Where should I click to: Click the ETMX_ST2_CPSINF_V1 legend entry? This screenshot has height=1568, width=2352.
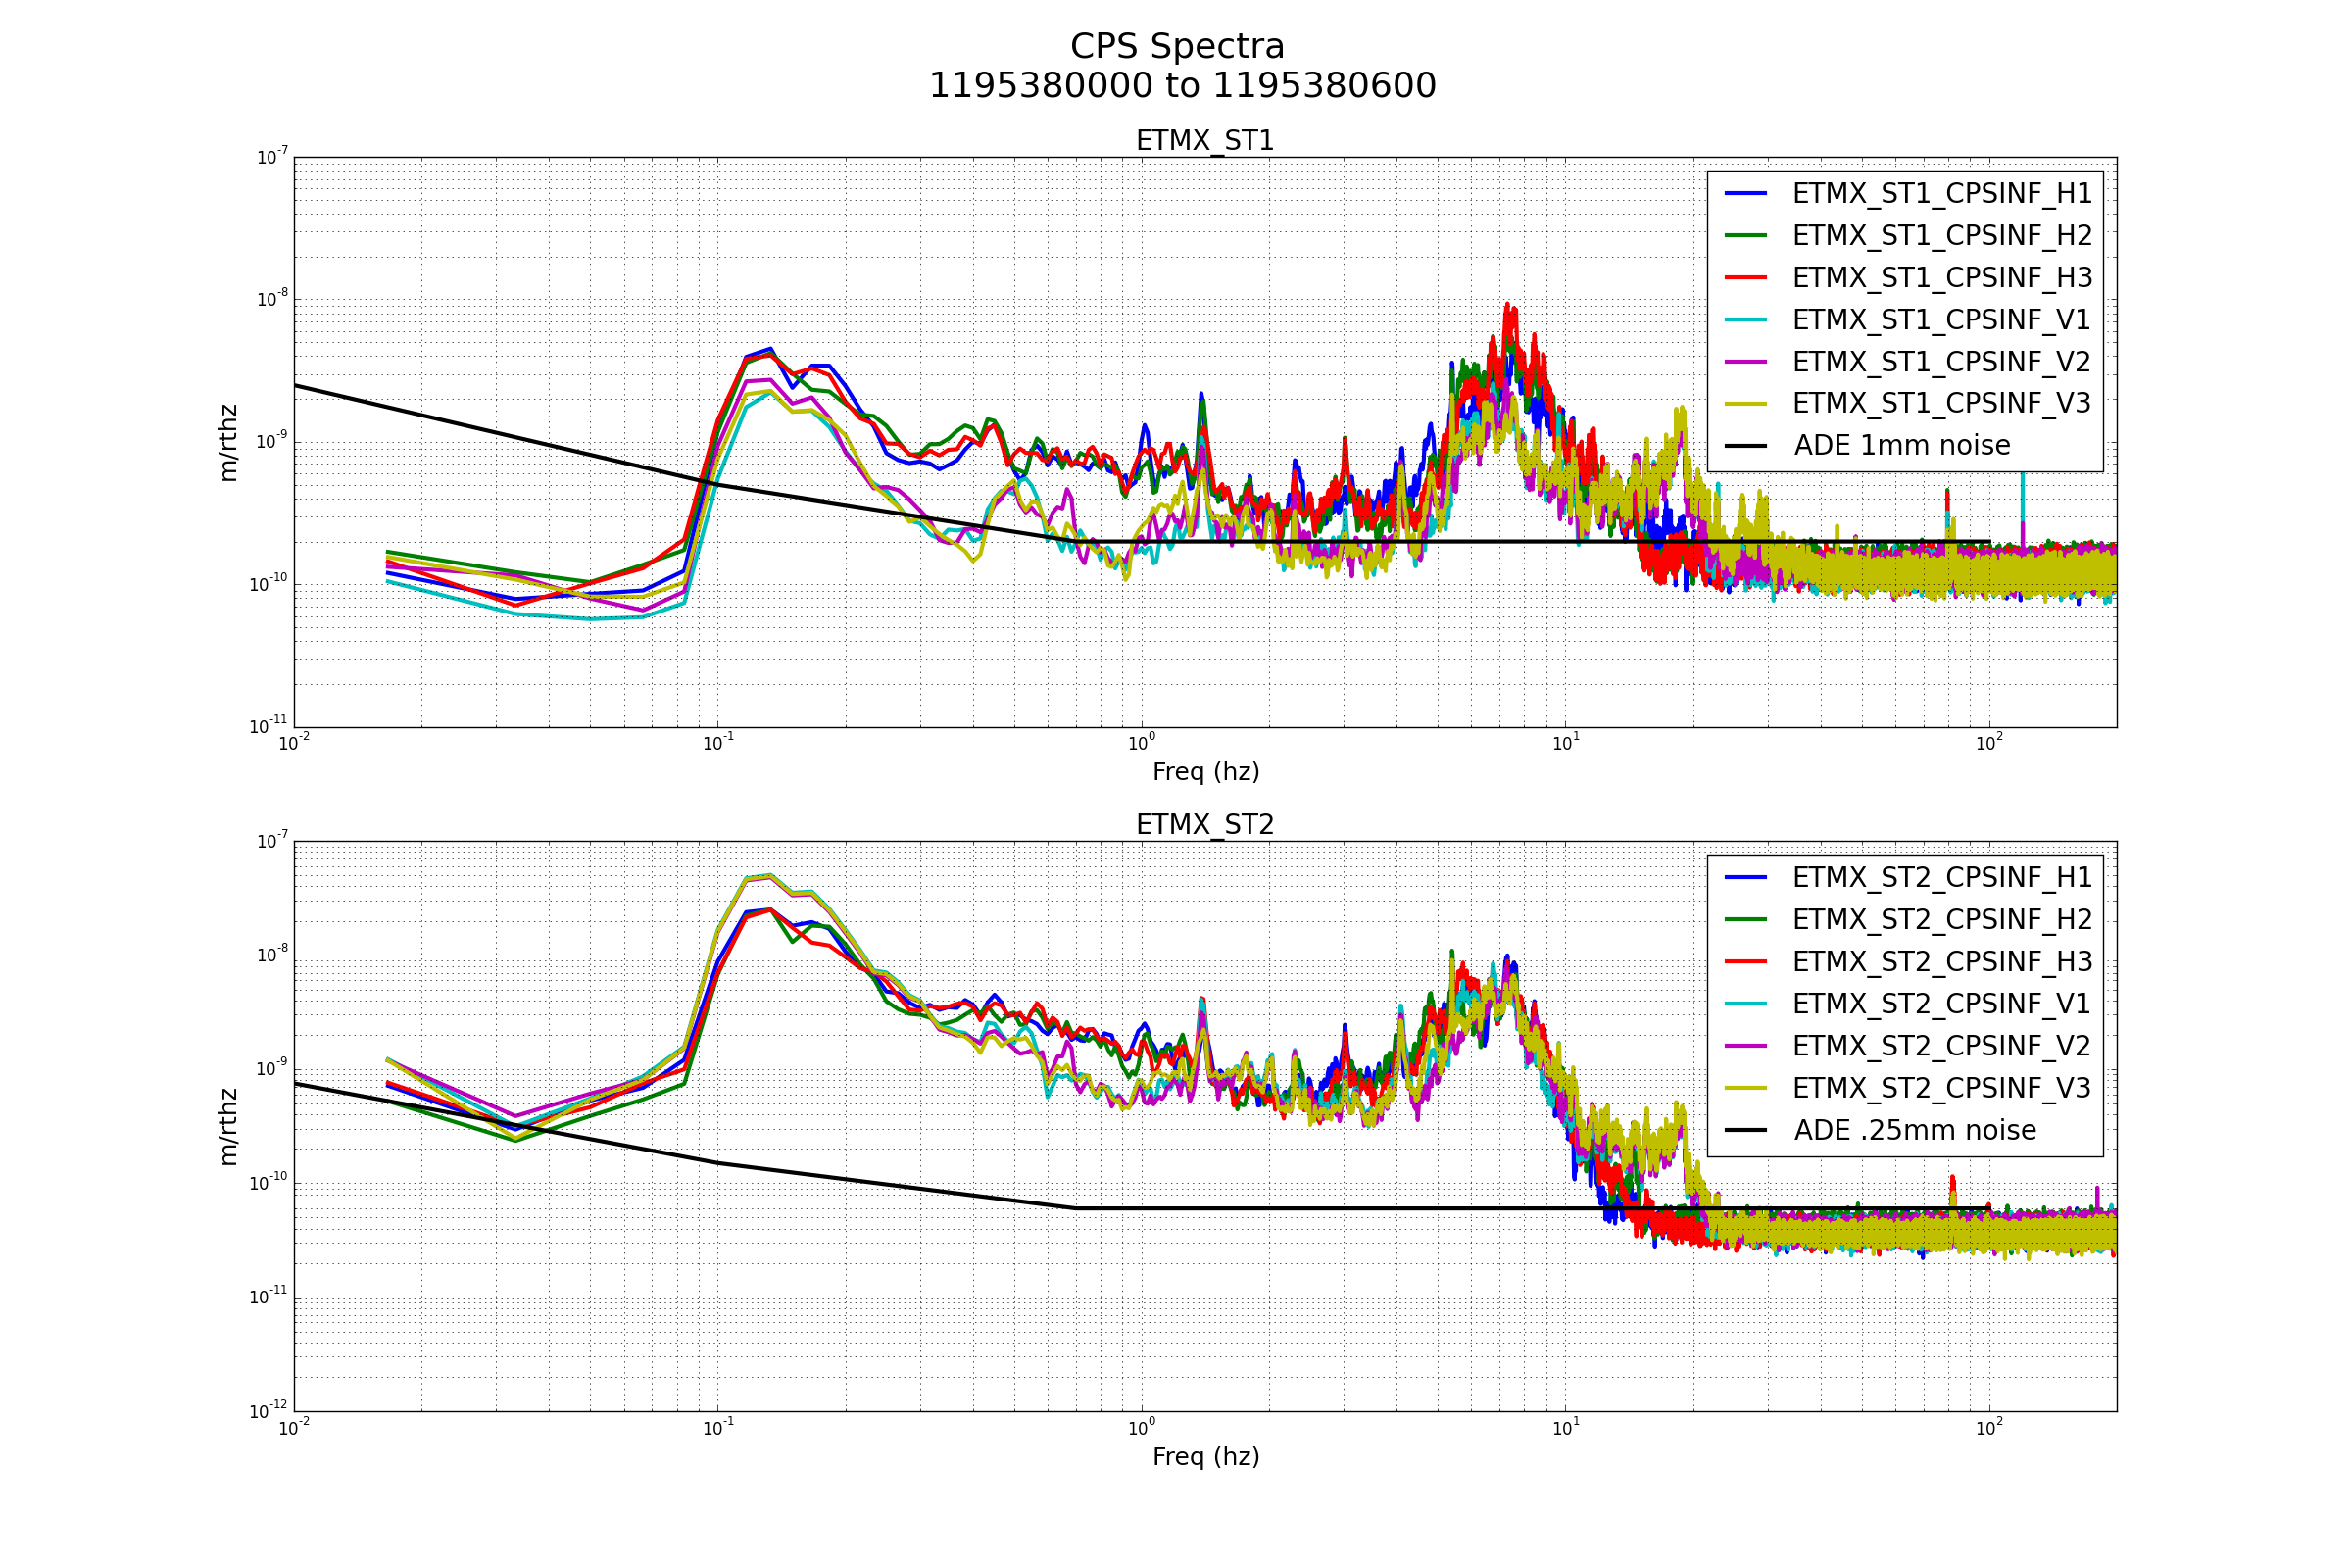pos(1941,1003)
